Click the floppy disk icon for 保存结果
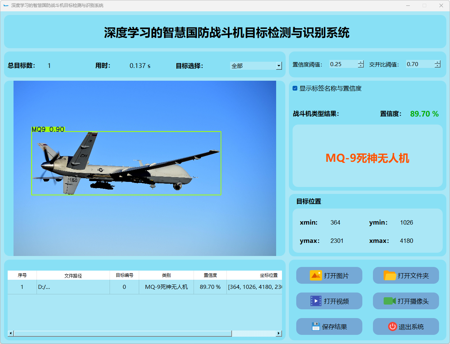The height and width of the screenshot is (344, 450). 316,326
